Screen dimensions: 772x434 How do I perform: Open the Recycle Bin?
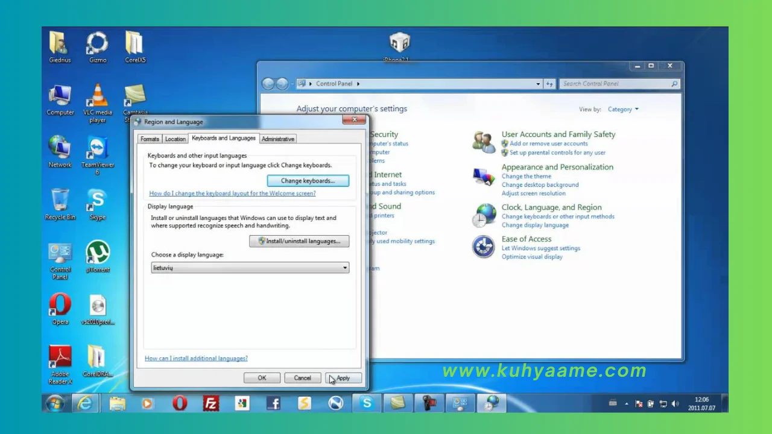coord(60,204)
